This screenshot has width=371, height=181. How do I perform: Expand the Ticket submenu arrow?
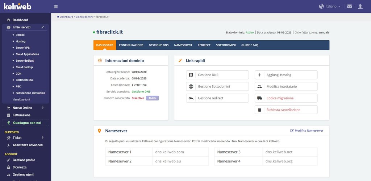pos(43,137)
